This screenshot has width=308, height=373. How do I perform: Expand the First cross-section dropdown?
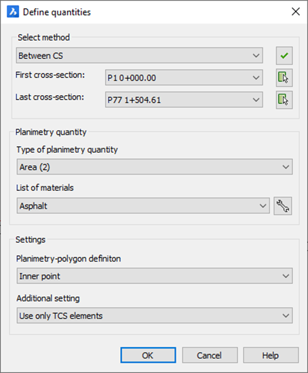184,77
